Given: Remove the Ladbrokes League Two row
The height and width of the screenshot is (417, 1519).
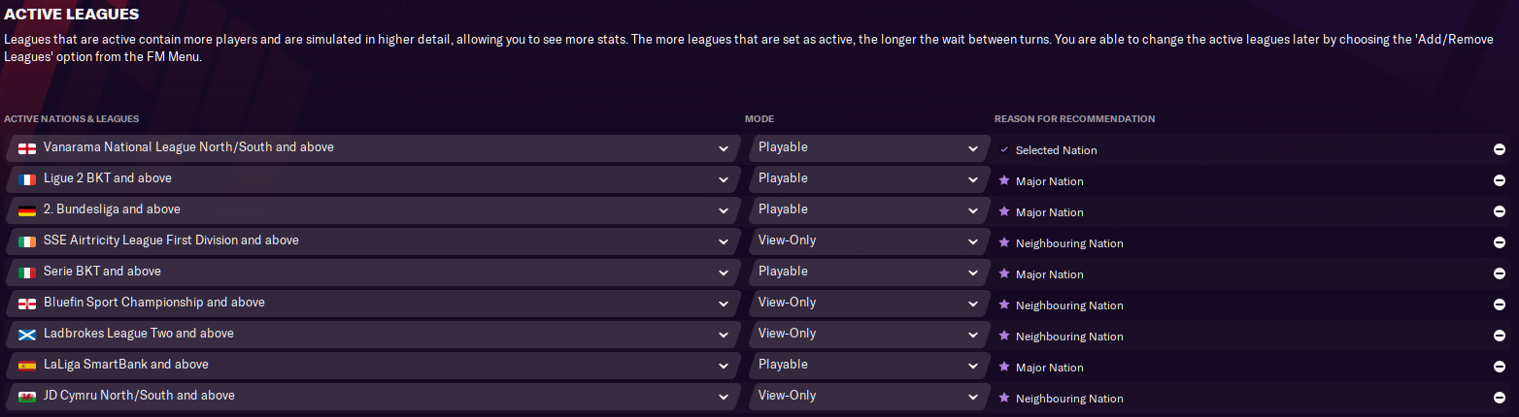Looking at the screenshot, I should coord(1500,336).
